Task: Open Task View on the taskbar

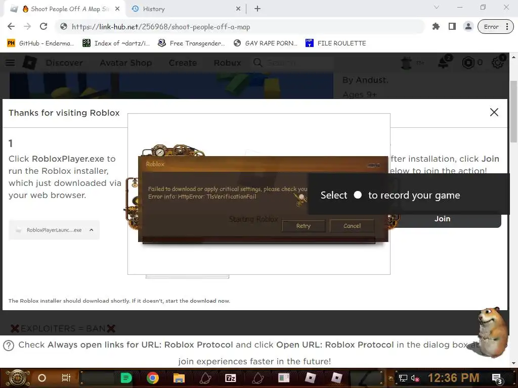Action: tap(66, 378)
